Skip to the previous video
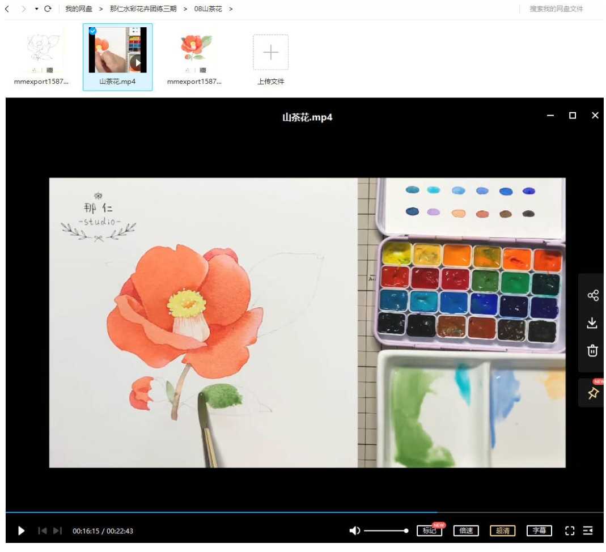 pos(43,531)
